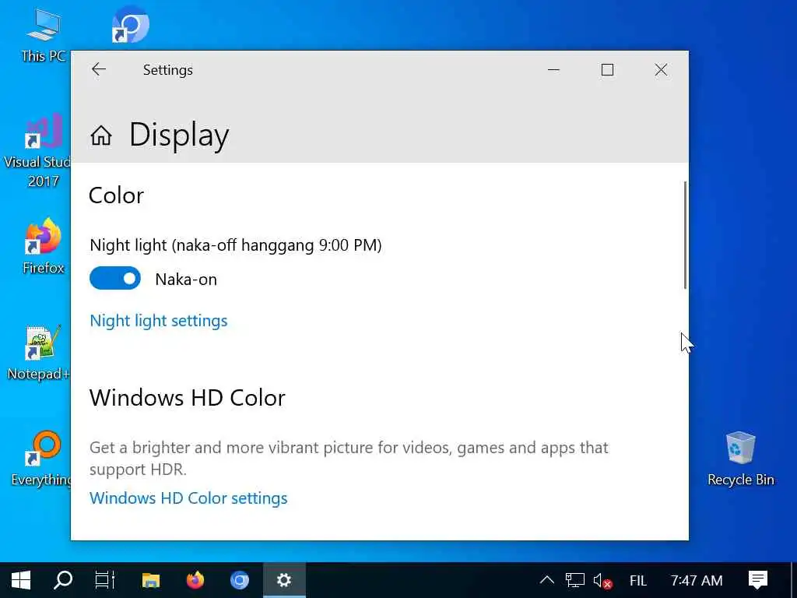This screenshot has width=797, height=598.
Task: Open the Windows Start menu
Action: point(21,580)
